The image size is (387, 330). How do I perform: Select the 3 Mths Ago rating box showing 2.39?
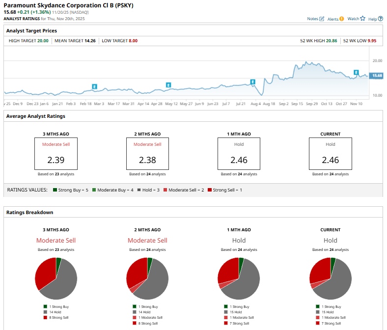point(56,153)
